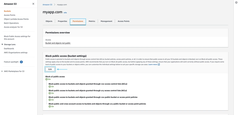Click the info icon at top right
Viewport: 239px width, 115px height.
click(x=236, y=2)
